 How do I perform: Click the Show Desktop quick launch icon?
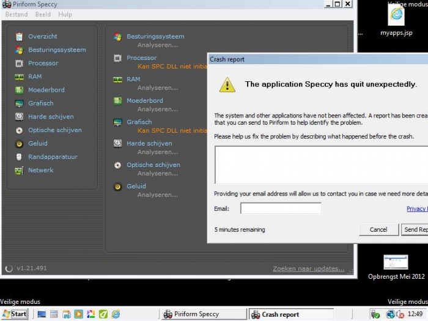click(42, 314)
